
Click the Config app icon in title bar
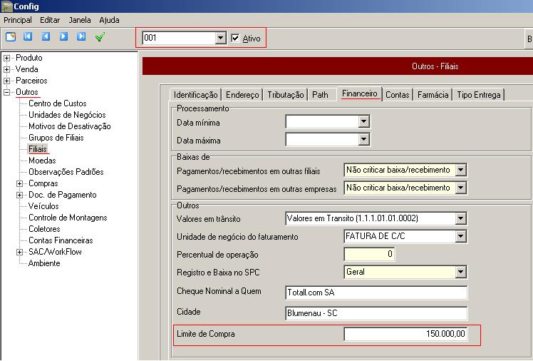point(7,6)
